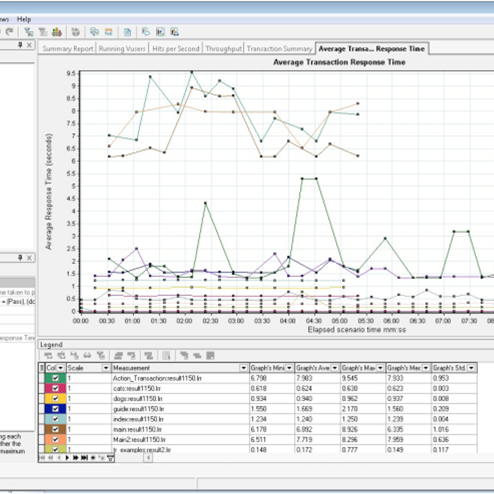The height and width of the screenshot is (494, 494).
Task: Open the Measurement column dropdown
Action: click(x=244, y=368)
